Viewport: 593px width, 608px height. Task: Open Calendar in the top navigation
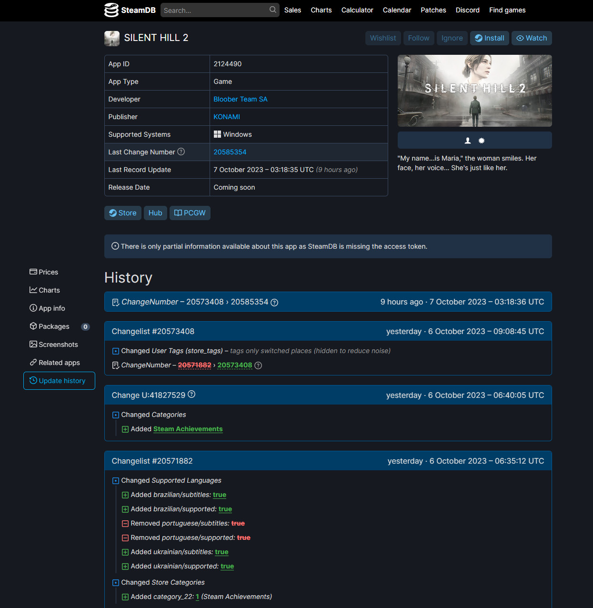pyautogui.click(x=397, y=10)
